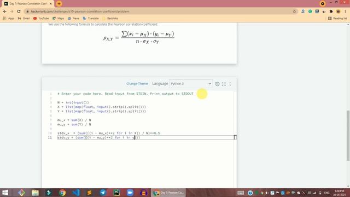Screen dimensions: 350x197
Task: Open the News bookmark
Action: click(x=73, y=18)
